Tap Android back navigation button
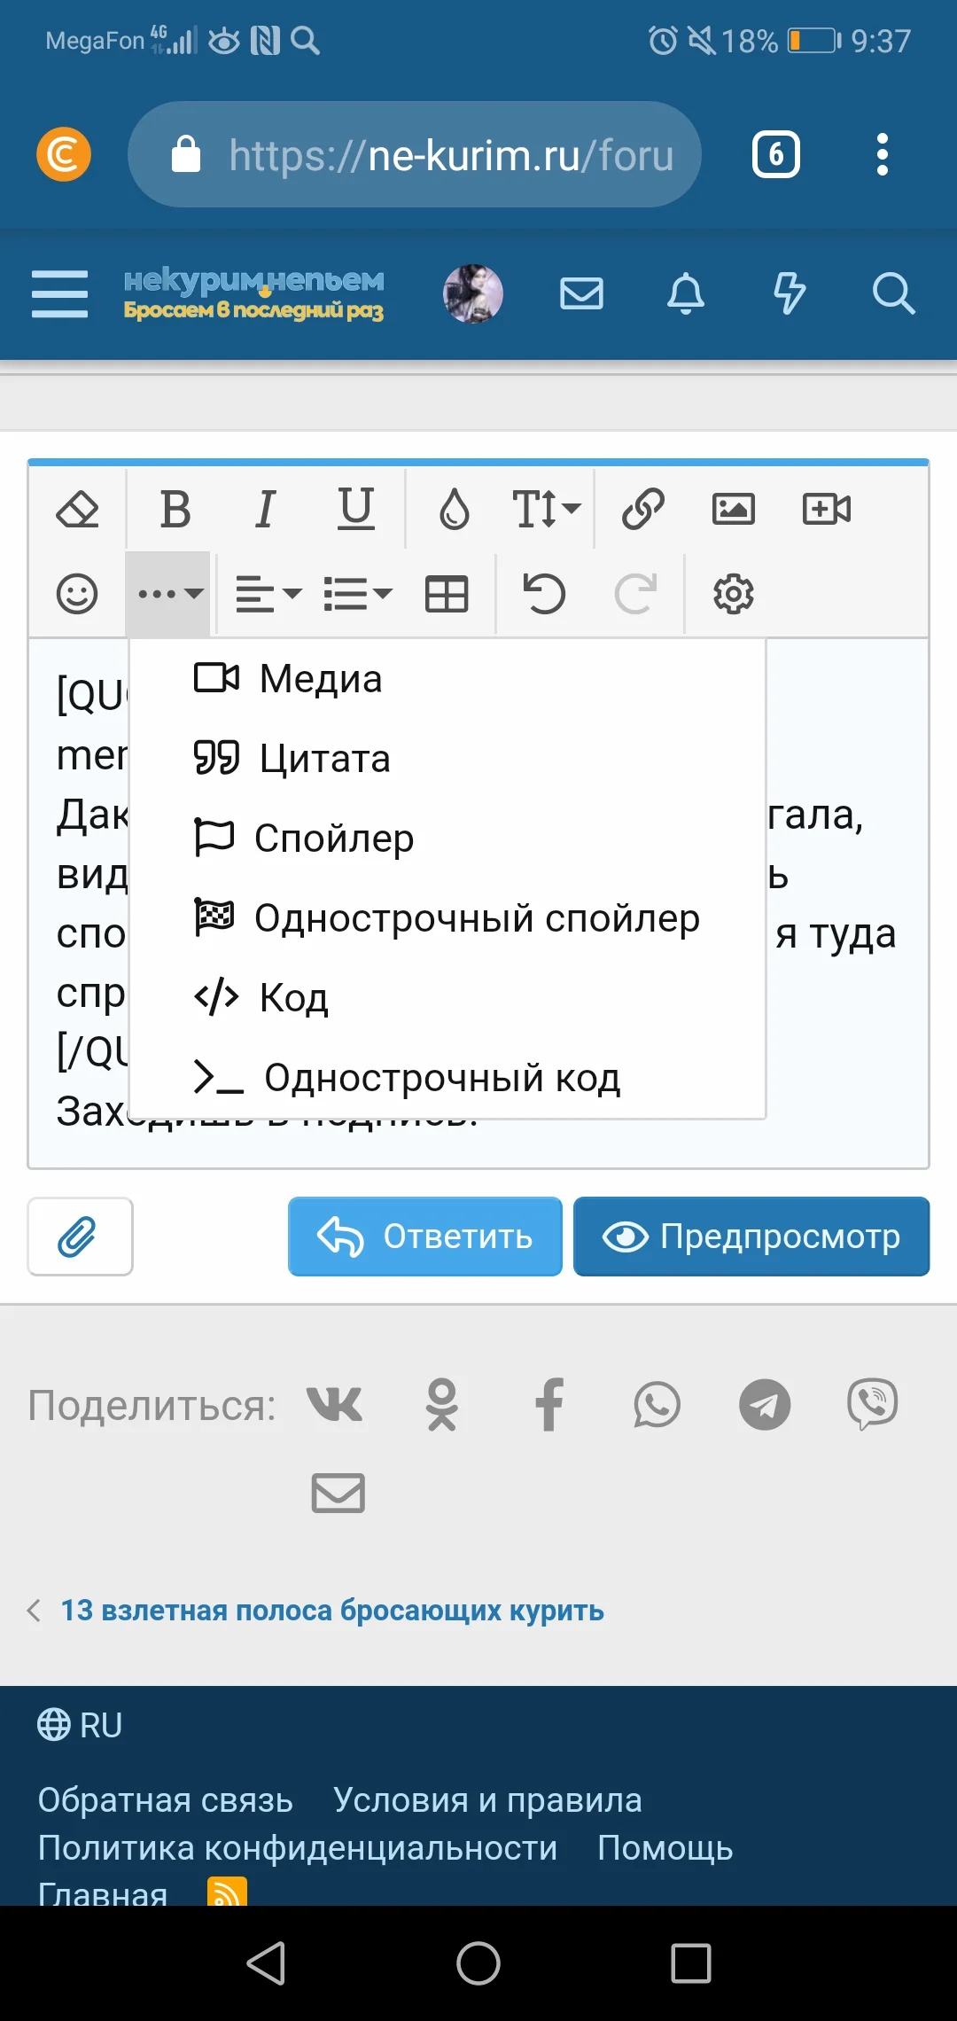 266,1962
